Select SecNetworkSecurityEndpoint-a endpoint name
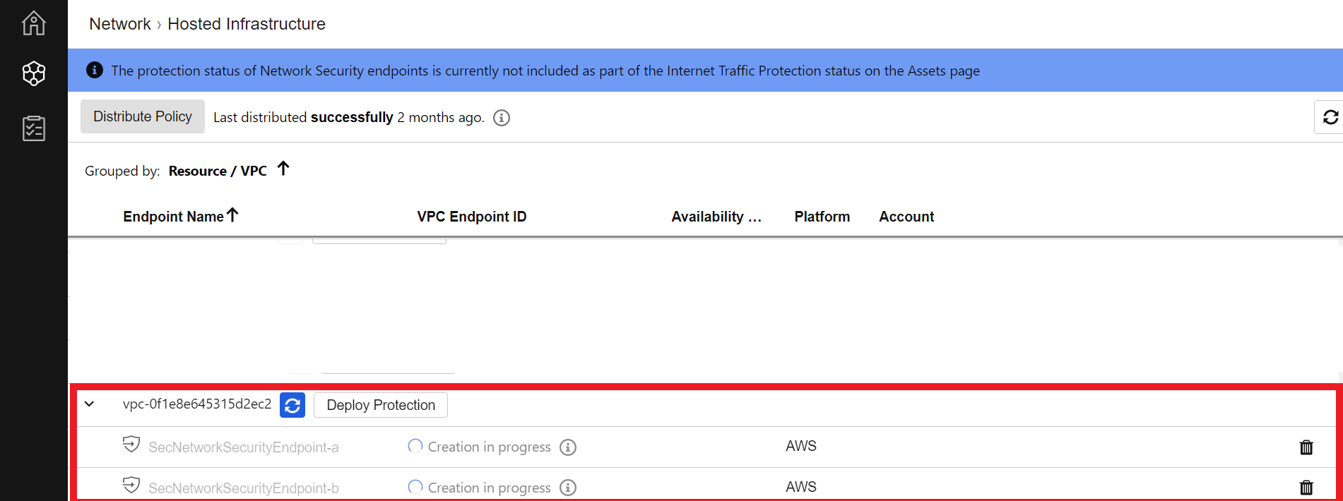 point(244,447)
